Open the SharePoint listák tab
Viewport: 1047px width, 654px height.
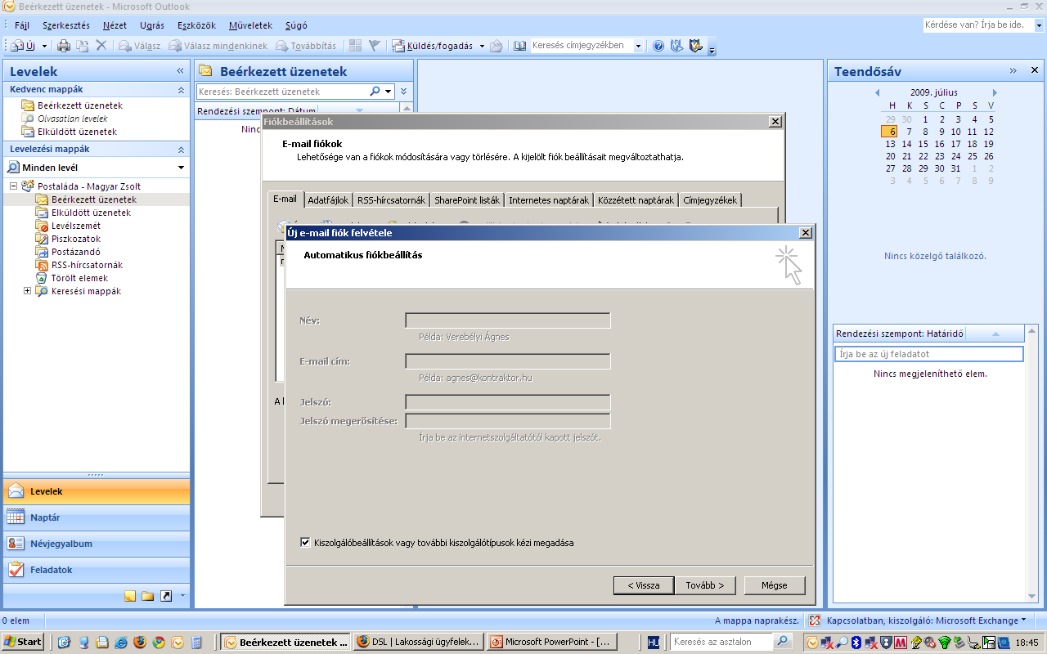[x=467, y=200]
